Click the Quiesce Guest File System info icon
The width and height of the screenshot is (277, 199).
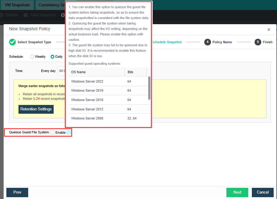68,132
